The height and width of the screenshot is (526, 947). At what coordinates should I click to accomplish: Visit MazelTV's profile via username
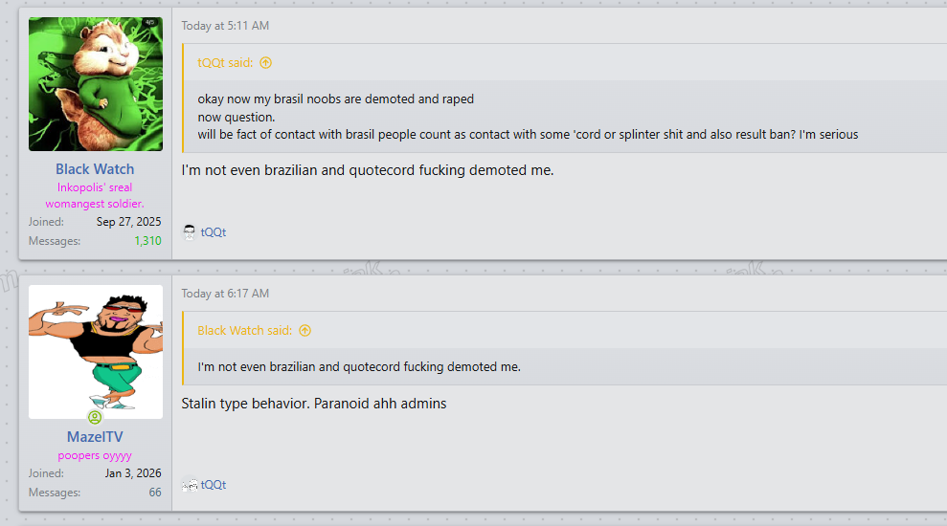[95, 437]
